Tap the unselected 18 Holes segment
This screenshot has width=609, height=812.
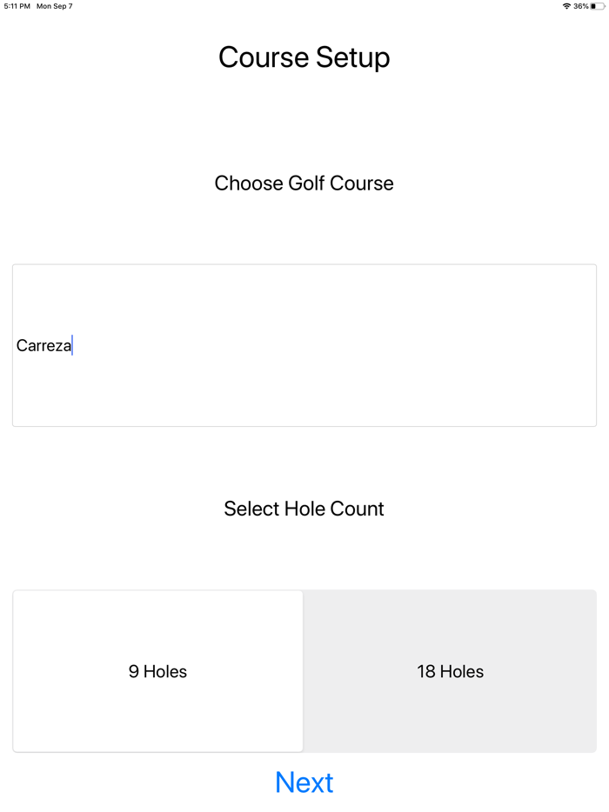(x=451, y=671)
